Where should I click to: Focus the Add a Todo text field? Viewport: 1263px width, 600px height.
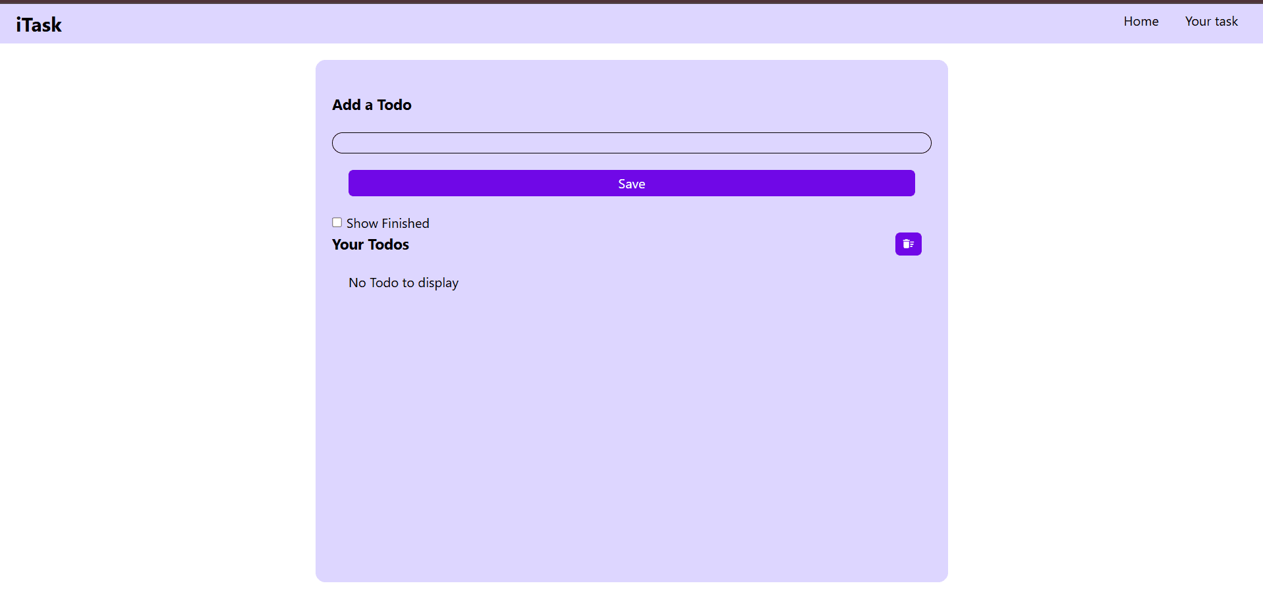point(632,143)
